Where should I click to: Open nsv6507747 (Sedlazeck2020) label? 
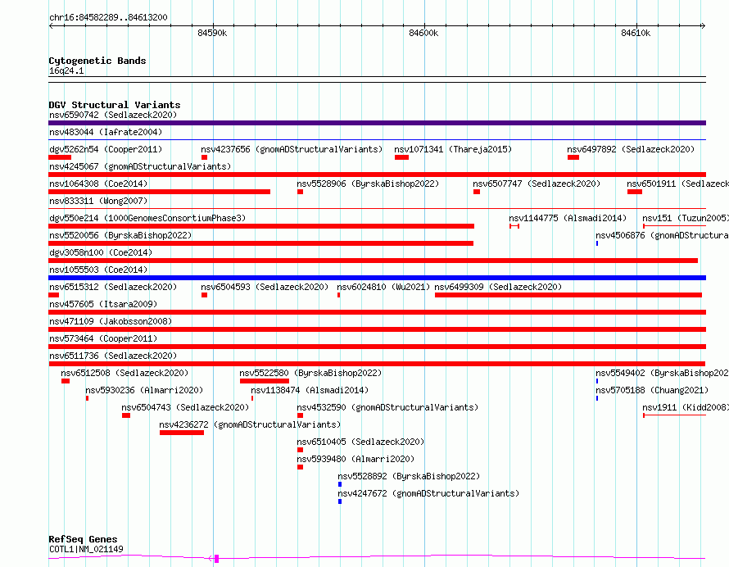(537, 184)
